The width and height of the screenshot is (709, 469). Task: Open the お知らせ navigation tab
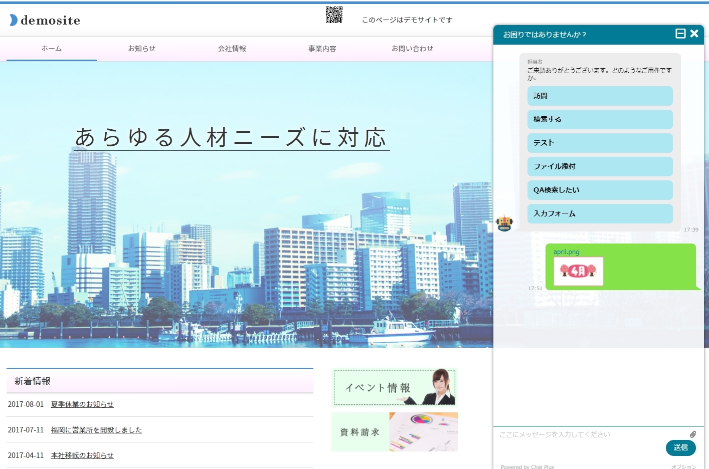141,49
